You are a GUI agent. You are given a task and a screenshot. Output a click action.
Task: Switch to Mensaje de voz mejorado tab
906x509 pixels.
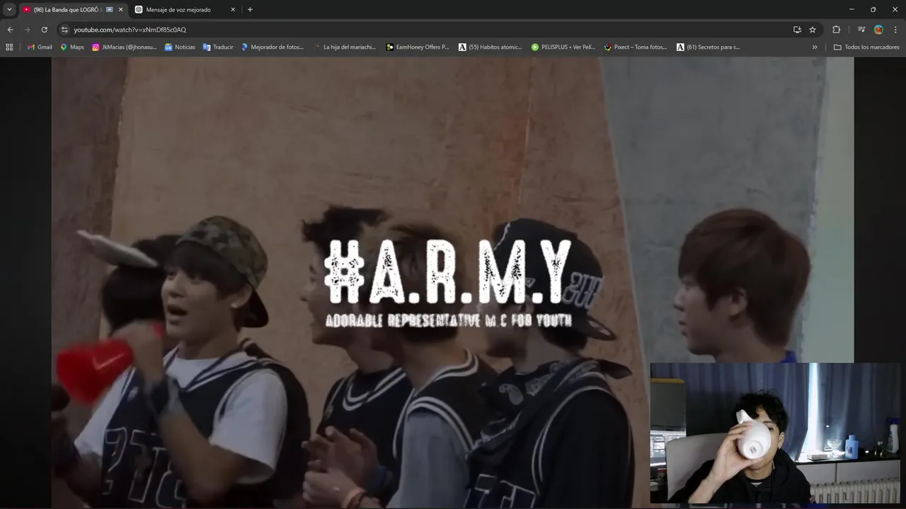pyautogui.click(x=185, y=10)
